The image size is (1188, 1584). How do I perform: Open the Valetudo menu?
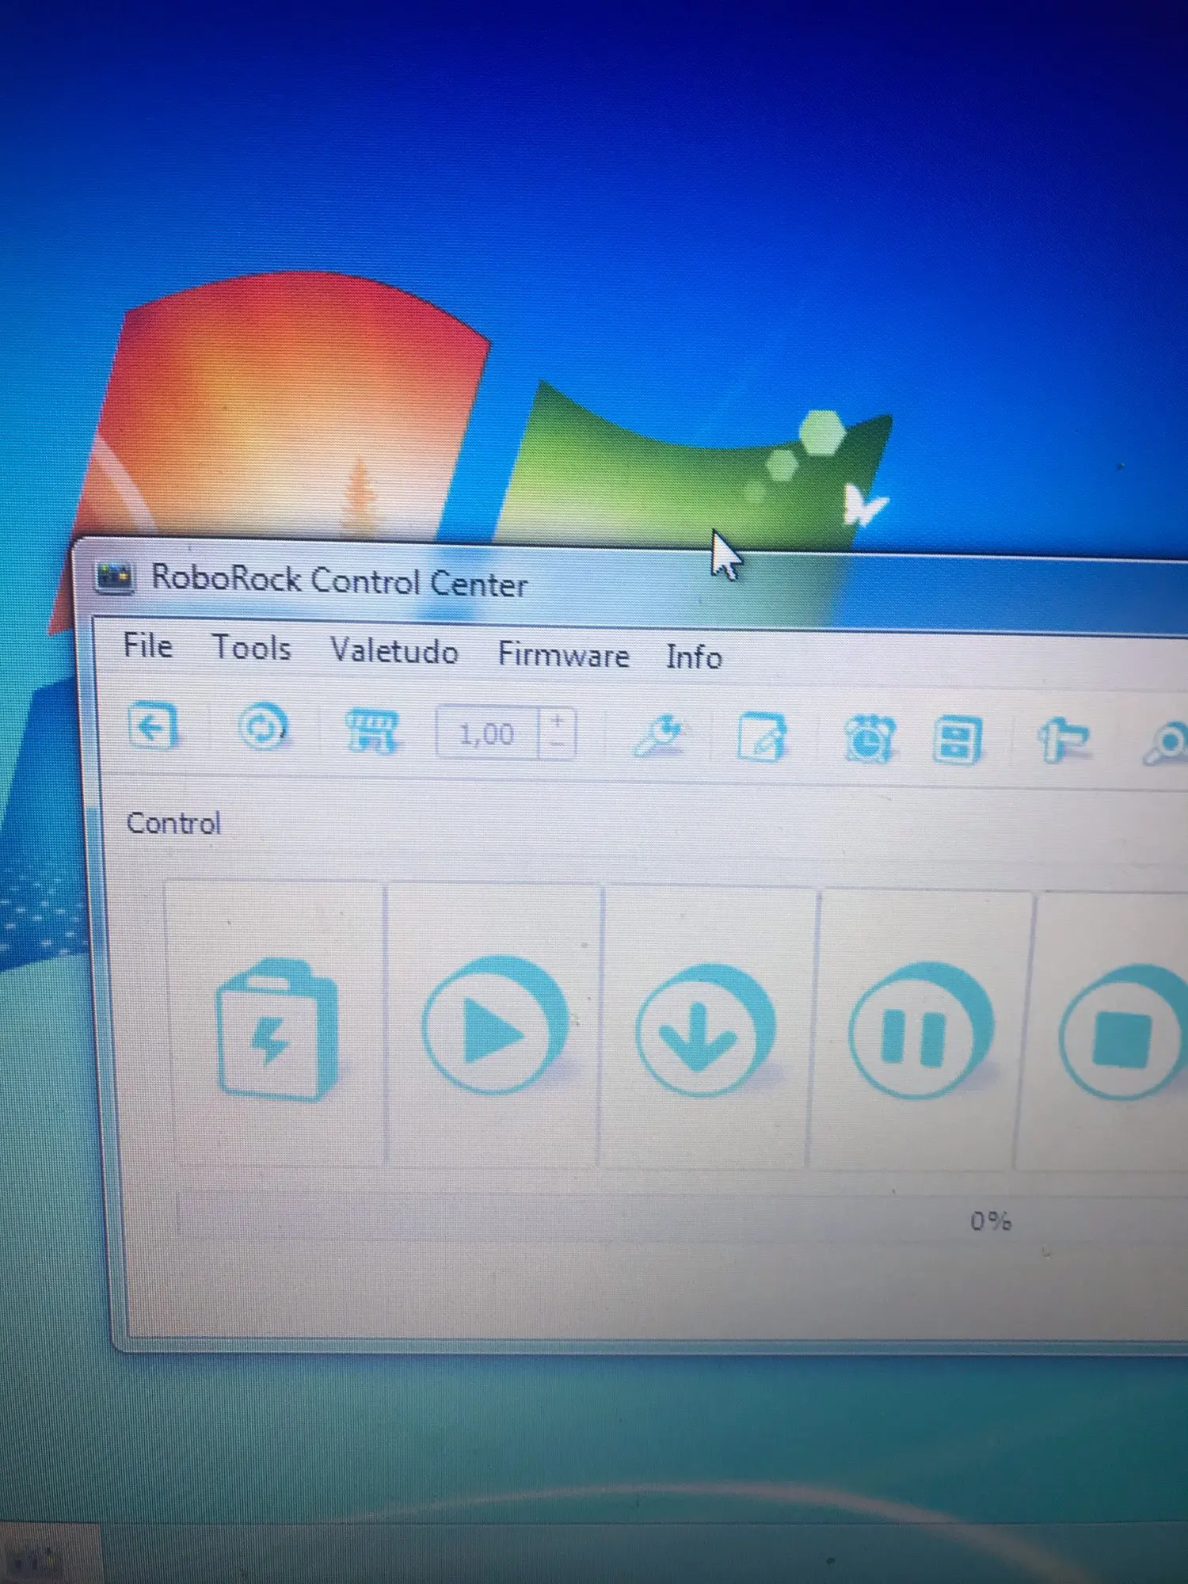tap(394, 651)
